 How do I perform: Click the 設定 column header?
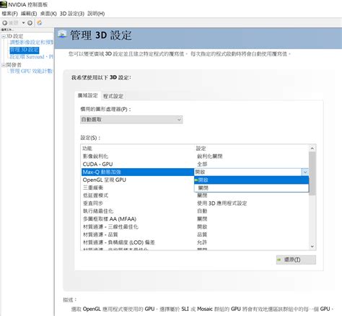pyautogui.click(x=201, y=149)
